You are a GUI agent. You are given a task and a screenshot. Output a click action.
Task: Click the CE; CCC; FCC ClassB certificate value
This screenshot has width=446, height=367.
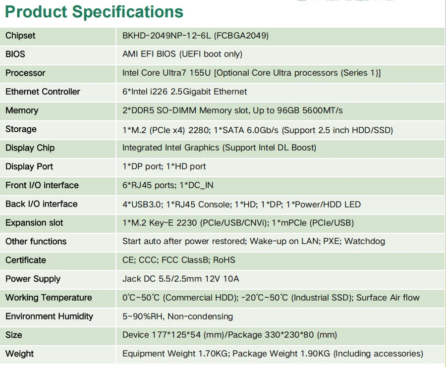178,260
